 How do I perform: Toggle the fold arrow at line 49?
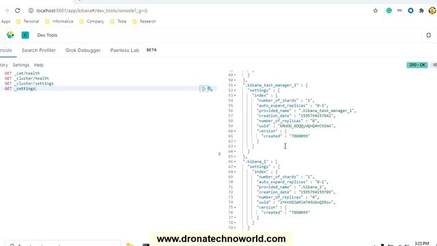235,75
